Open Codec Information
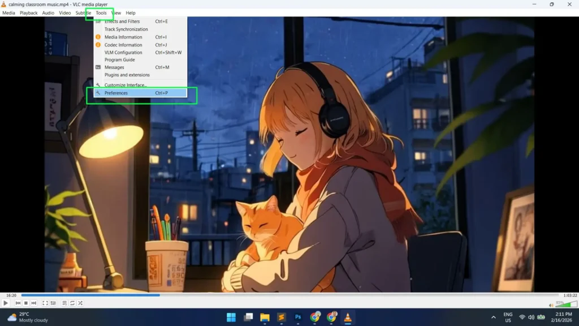Screen dimensions: 579x326 pos(123,44)
